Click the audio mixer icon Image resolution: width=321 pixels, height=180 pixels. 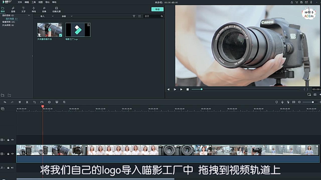[x=288, y=102]
